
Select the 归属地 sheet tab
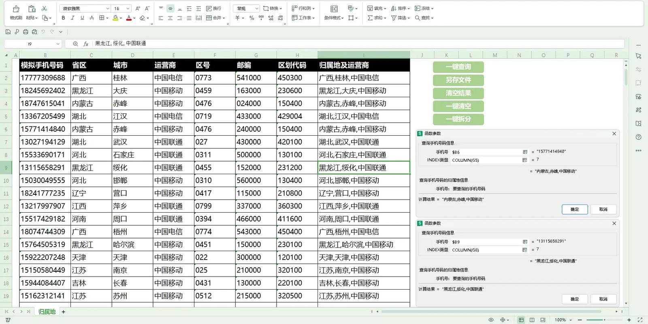pos(47,311)
